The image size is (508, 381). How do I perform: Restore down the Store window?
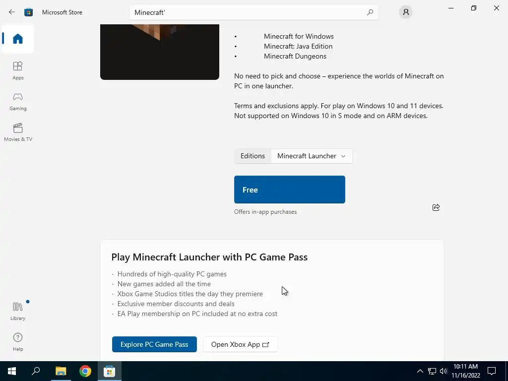tap(474, 8)
